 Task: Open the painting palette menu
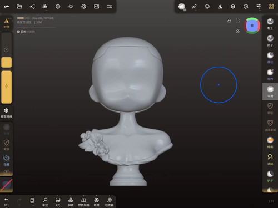point(207,7)
